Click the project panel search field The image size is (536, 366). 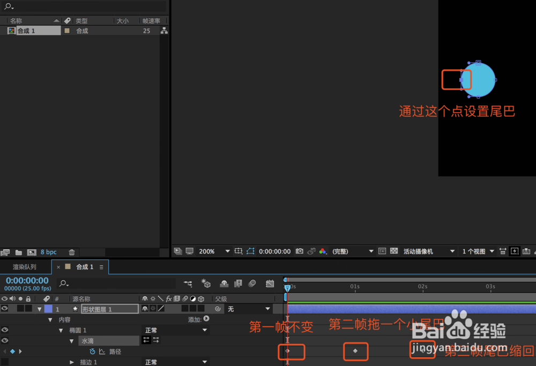click(84, 6)
